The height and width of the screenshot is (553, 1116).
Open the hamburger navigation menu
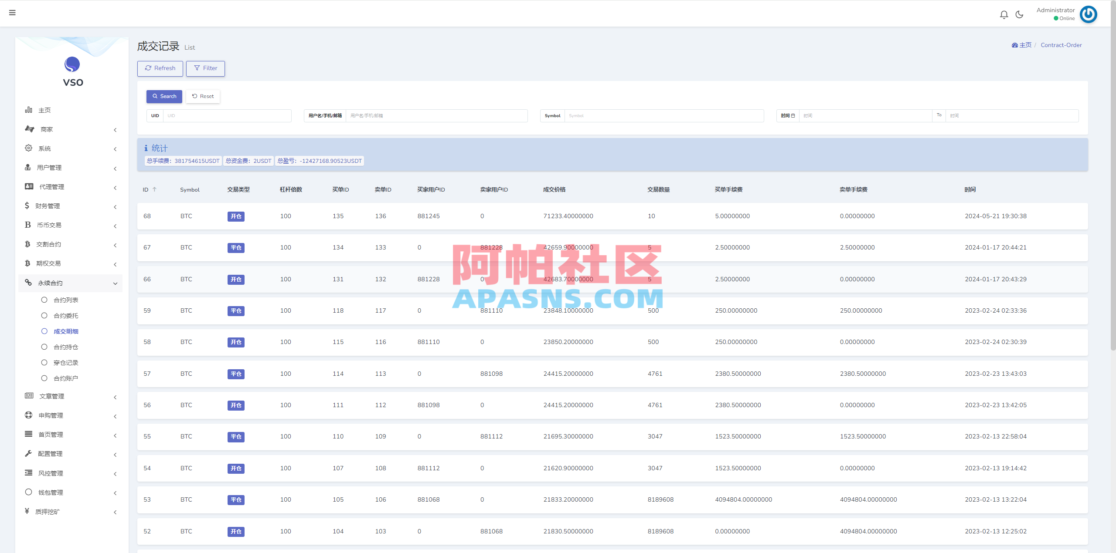point(12,13)
